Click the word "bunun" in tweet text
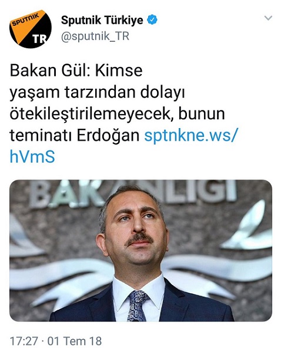 point(202,114)
